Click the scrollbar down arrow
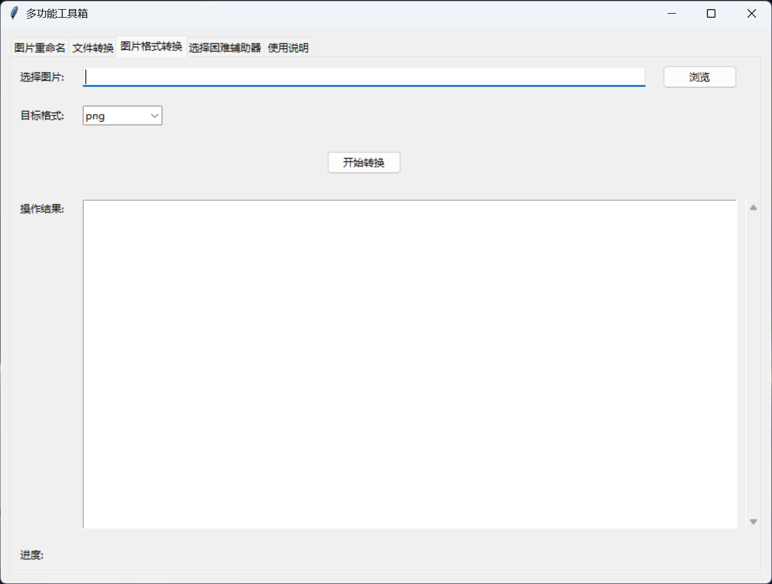 (753, 521)
